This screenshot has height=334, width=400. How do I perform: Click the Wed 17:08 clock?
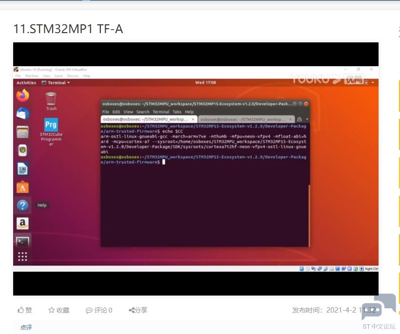pyautogui.click(x=205, y=83)
